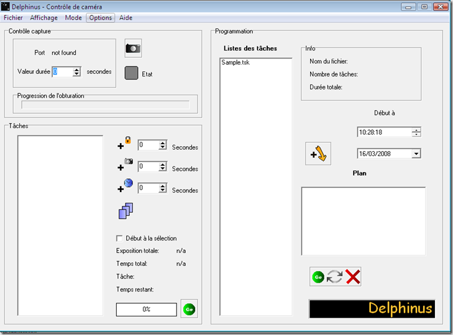The height and width of the screenshot is (335, 453).
Task: Open the Options menu
Action: pos(100,17)
